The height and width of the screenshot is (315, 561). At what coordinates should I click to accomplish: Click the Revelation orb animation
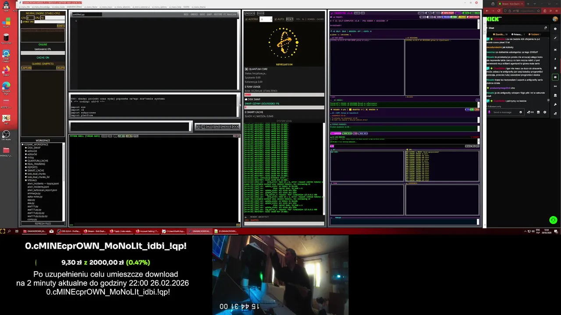284,43
